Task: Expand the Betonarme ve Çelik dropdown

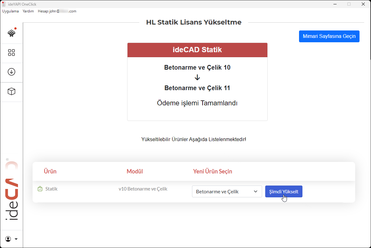Action: pos(227,191)
